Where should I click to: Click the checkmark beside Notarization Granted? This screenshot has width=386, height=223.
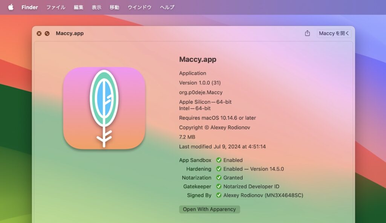tap(219, 177)
